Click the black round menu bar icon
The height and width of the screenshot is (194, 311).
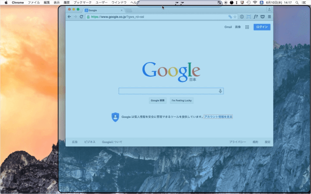pyautogui.click(x=231, y=2)
